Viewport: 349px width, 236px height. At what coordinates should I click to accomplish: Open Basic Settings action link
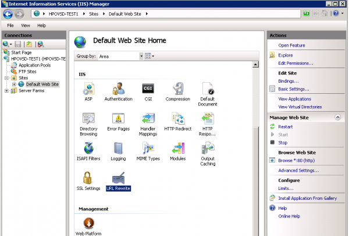[x=294, y=89]
